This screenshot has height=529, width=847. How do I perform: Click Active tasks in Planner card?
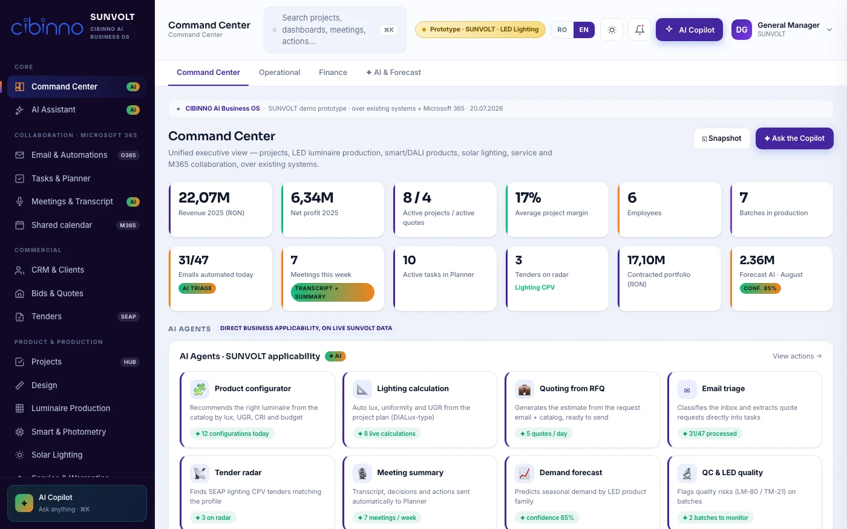click(445, 279)
